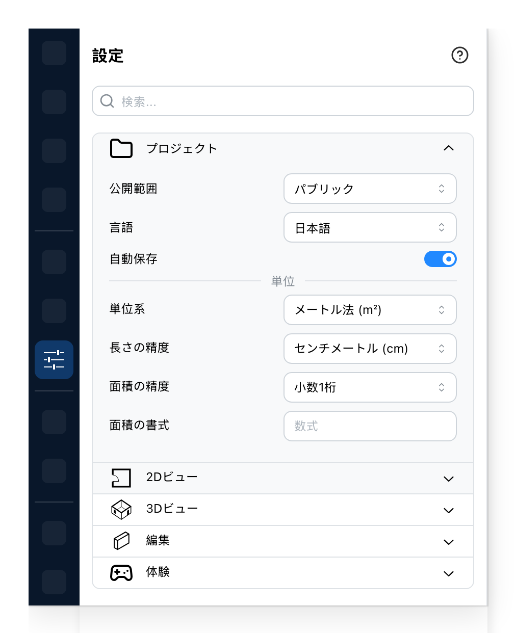Open the help question mark icon

(460, 55)
